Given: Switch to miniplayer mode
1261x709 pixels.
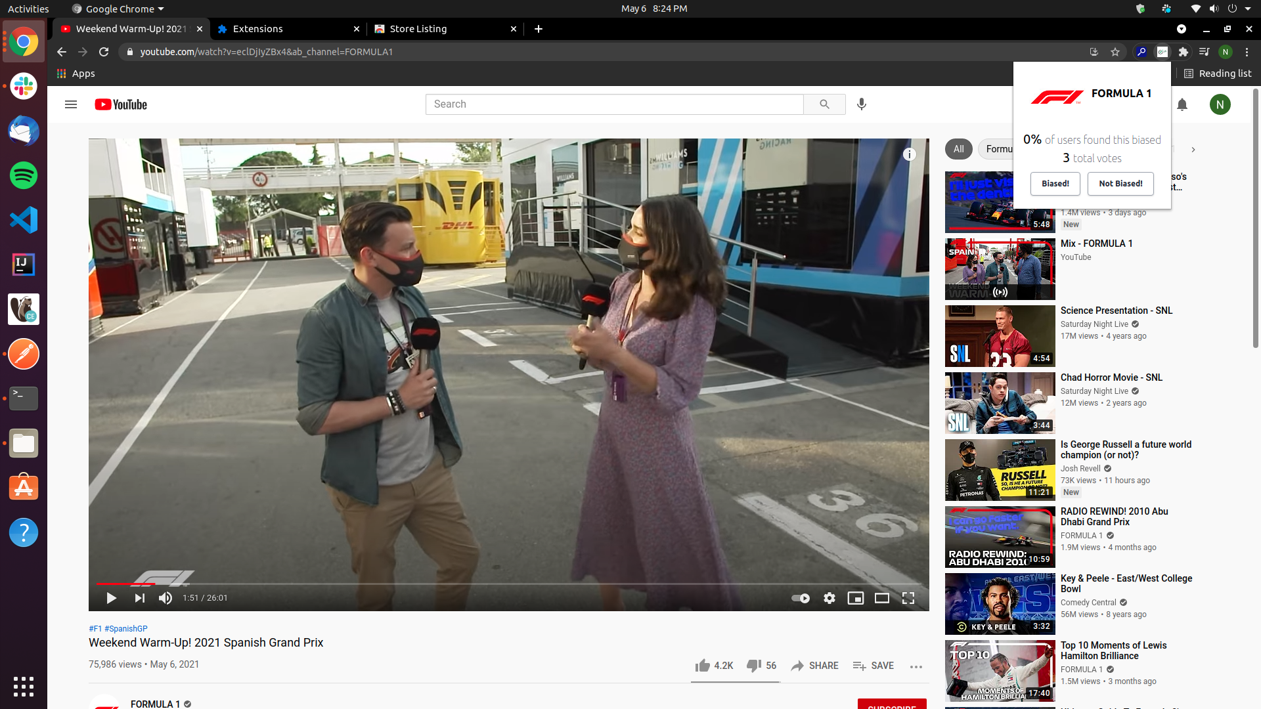Looking at the screenshot, I should (856, 598).
